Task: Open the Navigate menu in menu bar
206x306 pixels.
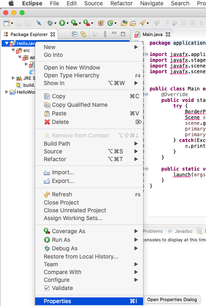Action: point(152,3)
